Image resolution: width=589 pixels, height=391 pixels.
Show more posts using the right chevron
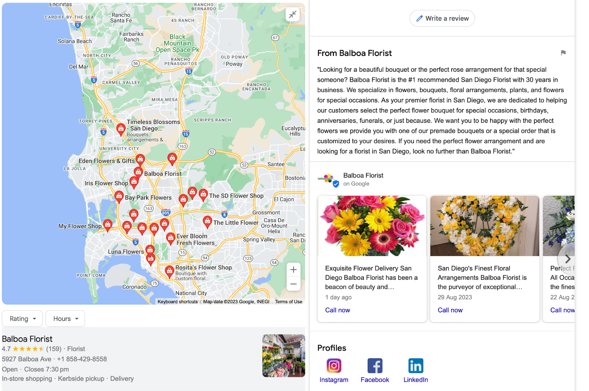568,258
